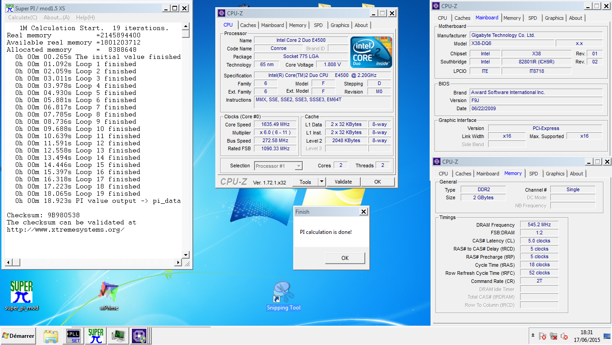Switch to Memory tab in Mainboard CPU-Z window
Screen dimensions: 612x345
coord(512,18)
